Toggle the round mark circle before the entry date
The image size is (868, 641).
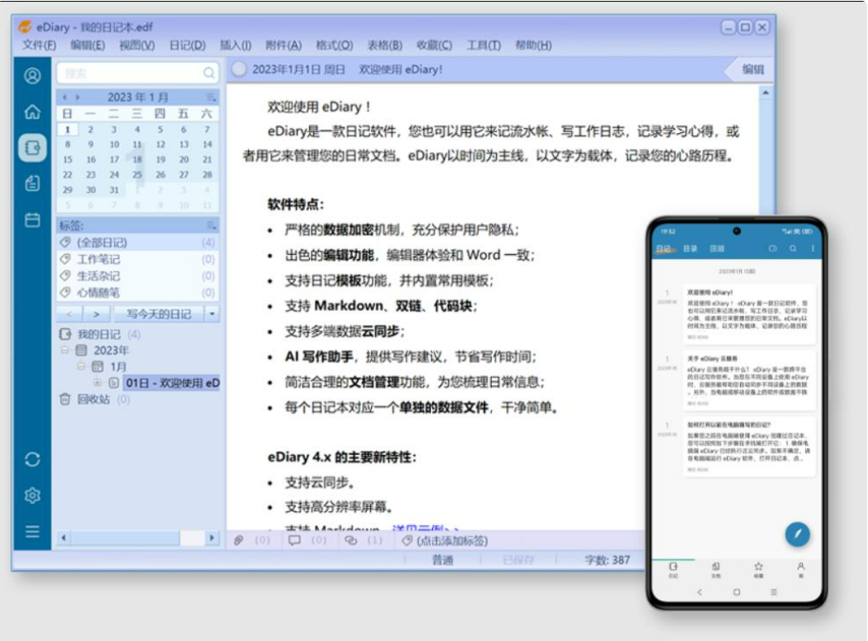tap(240, 70)
